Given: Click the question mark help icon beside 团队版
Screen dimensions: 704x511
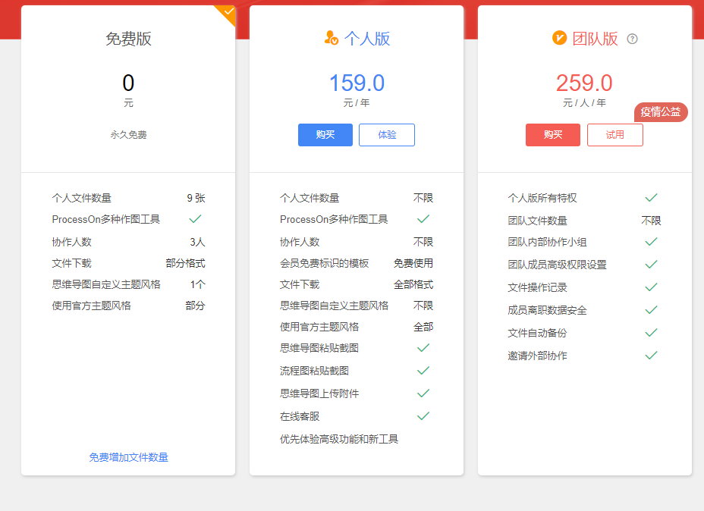Looking at the screenshot, I should tap(632, 39).
